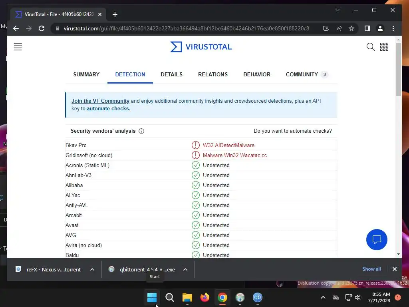Expand options for qbittorrent exe download
The width and height of the screenshot is (409, 307).
185,269
